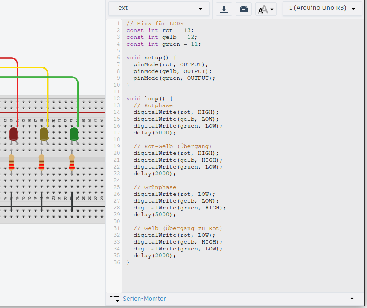Click line number 12 in the gutter
Image resolution: width=367 pixels, height=308 pixels.
point(117,99)
